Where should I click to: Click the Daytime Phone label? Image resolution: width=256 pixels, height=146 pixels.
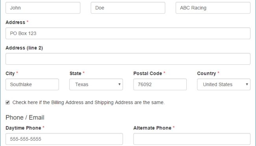point(23,128)
